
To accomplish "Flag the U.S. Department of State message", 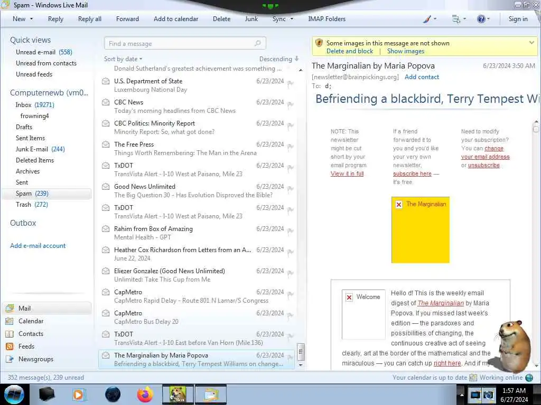I will point(291,84).
